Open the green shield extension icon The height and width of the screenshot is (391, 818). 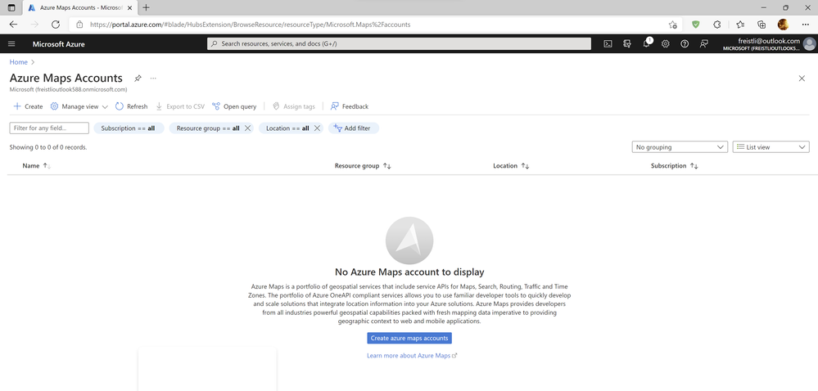[x=695, y=24]
